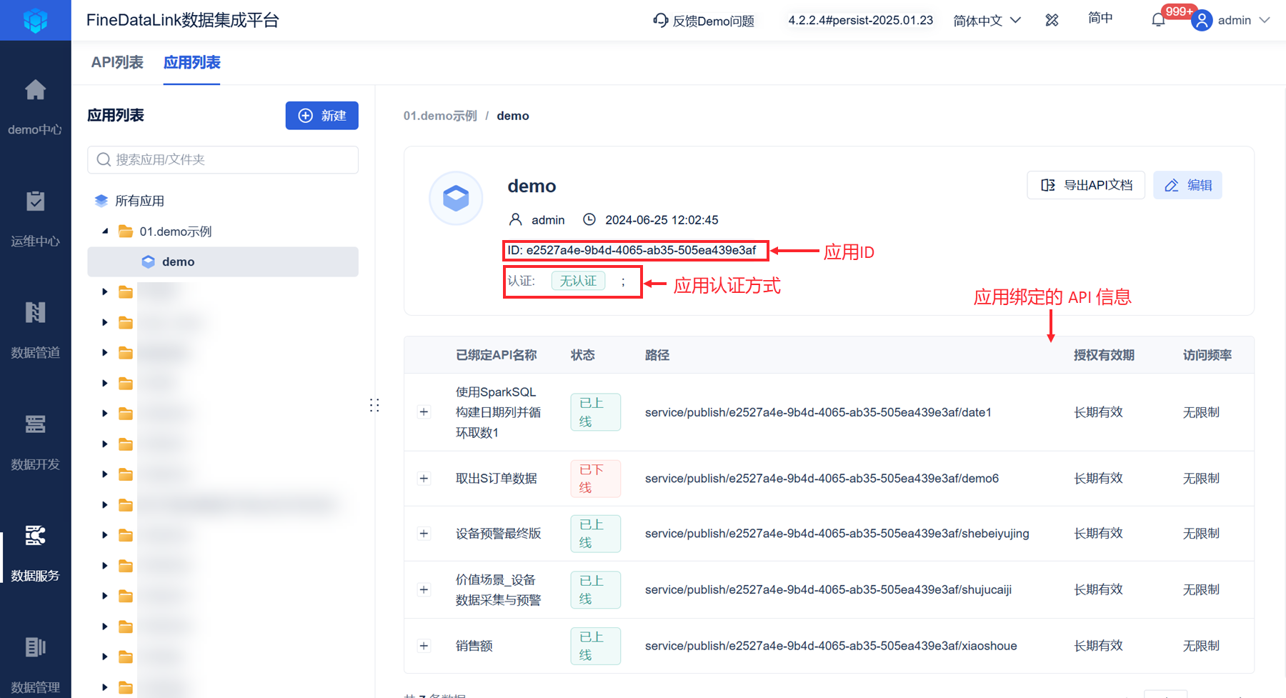Click the panel splitter drag handle
The width and height of the screenshot is (1286, 698).
point(374,405)
